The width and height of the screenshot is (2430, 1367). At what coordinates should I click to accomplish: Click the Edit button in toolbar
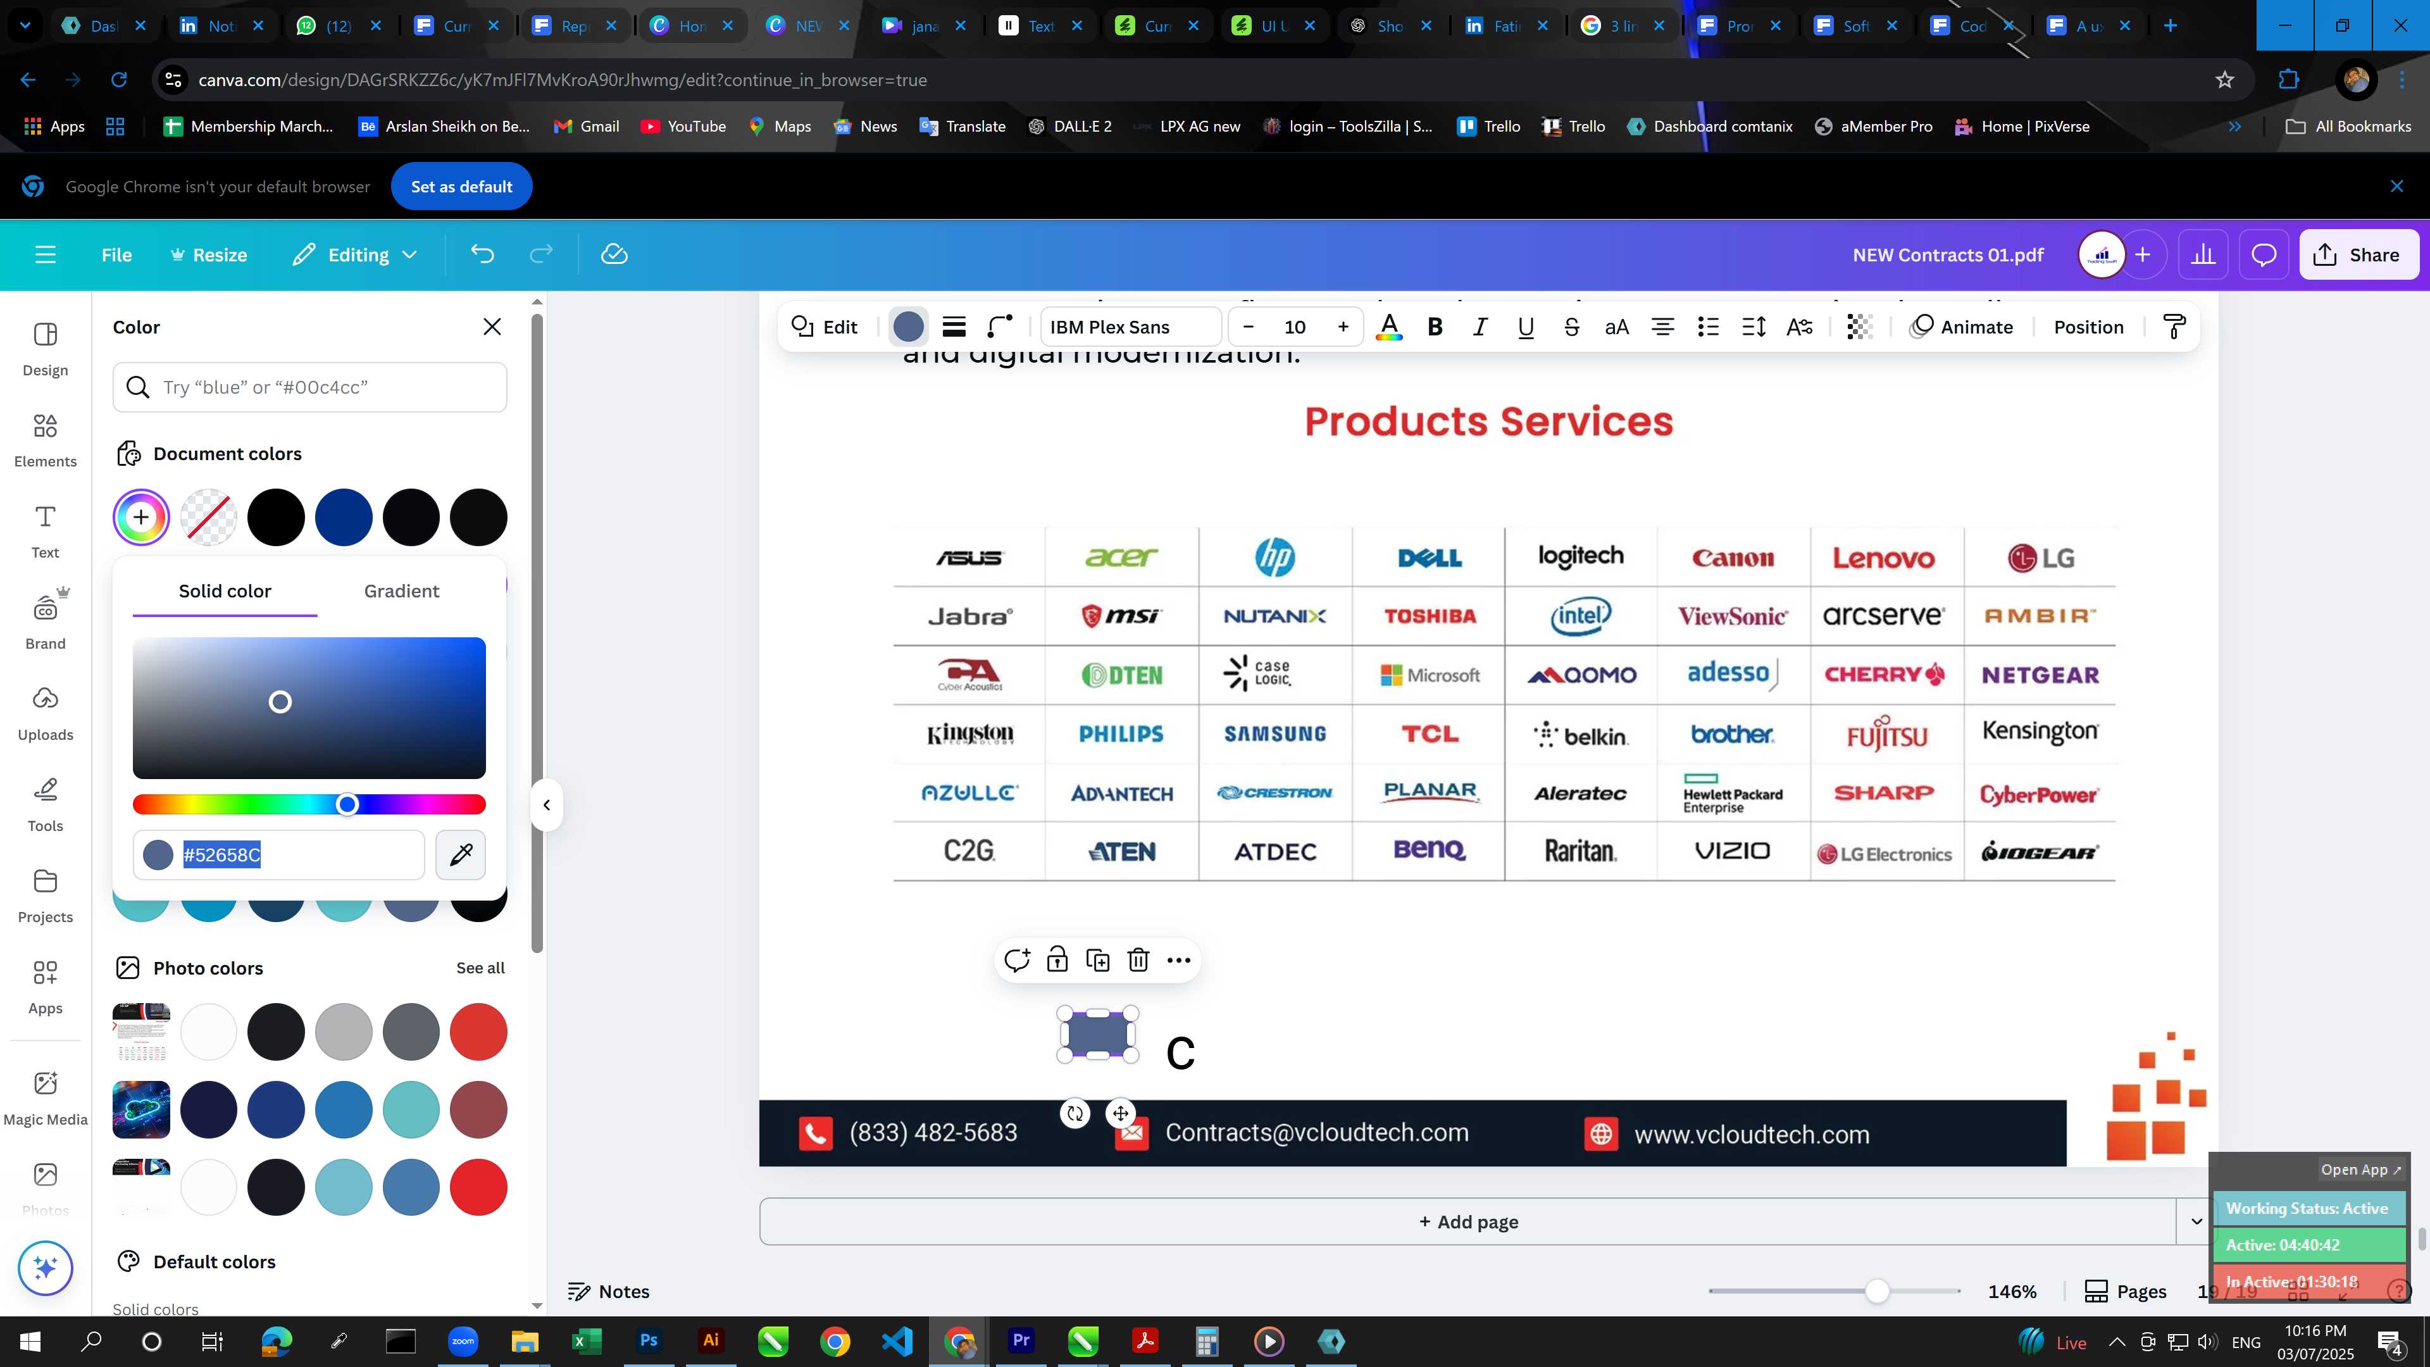[x=823, y=327]
